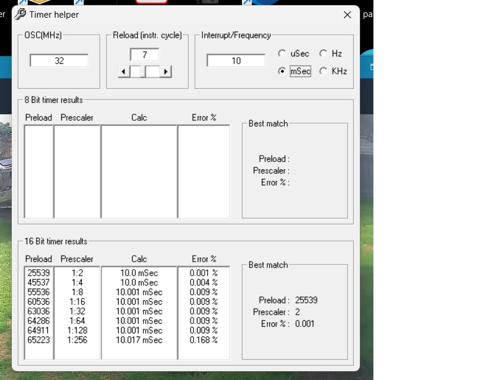Focus the Interrupt/Frequency value field
Viewport: 479px width, 380px height.
236,61
